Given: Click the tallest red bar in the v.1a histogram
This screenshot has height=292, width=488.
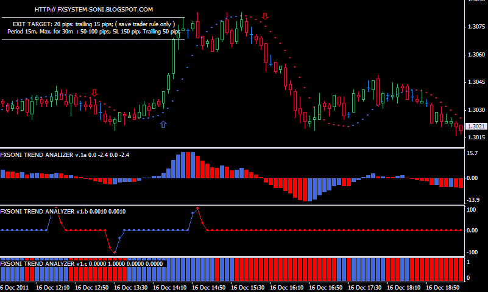Looking at the screenshot, I should [188, 165].
